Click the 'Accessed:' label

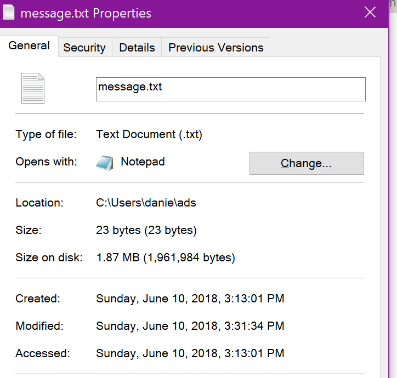point(43,353)
